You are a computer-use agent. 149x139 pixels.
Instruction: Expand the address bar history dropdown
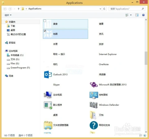click(100, 9)
